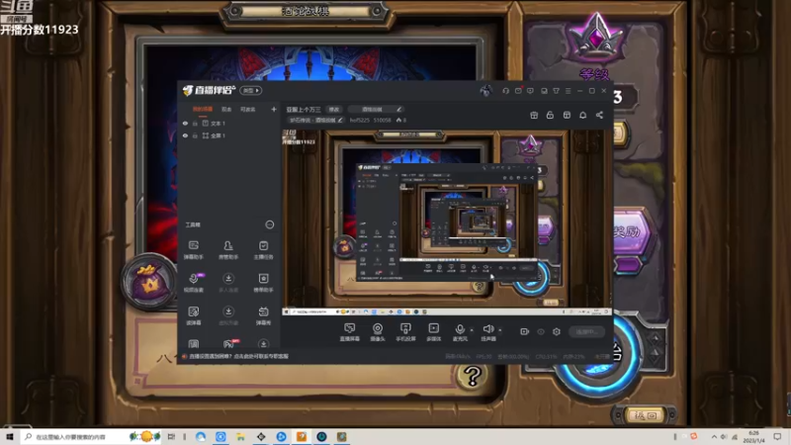Add 多媒体 media source
This screenshot has width=791, height=445.
tap(434, 332)
